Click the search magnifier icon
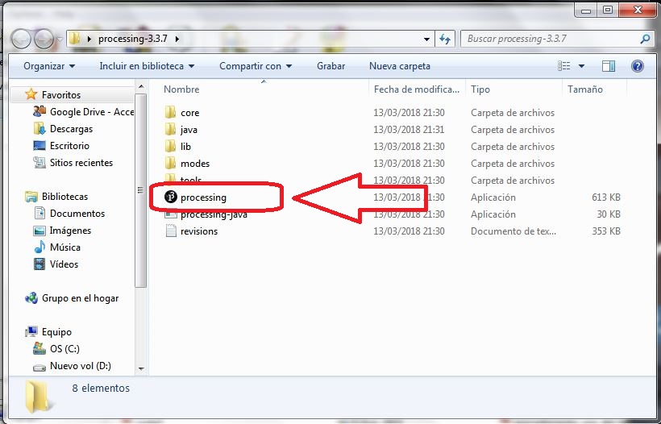Viewport: 661px width, 424px height. 645,39
